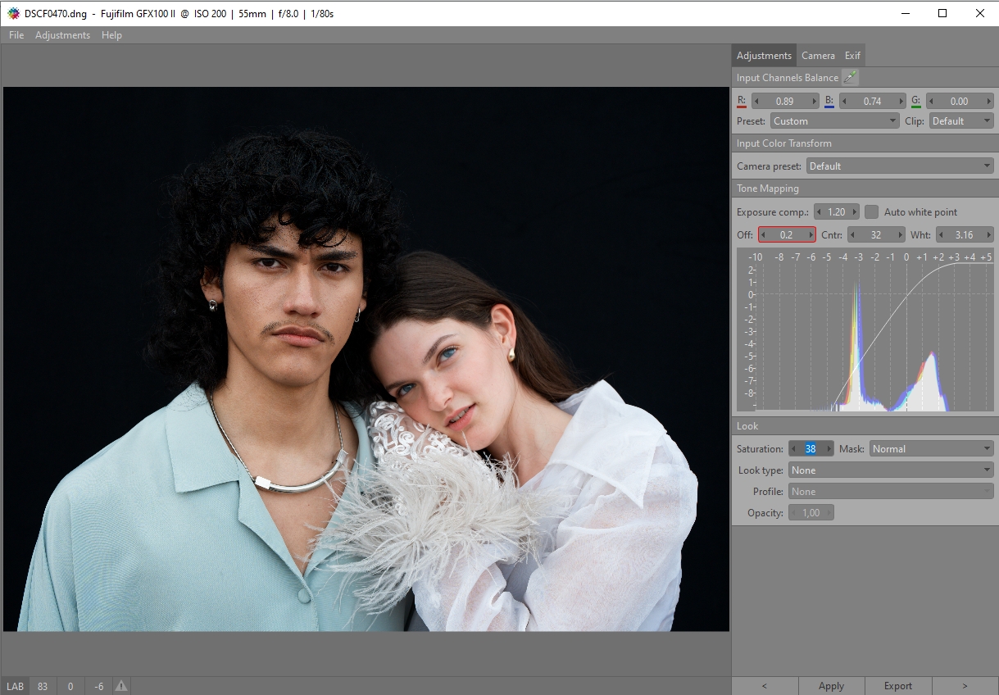This screenshot has width=999, height=695.
Task: Increase Exposure comp. with right arrow
Action: 855,212
